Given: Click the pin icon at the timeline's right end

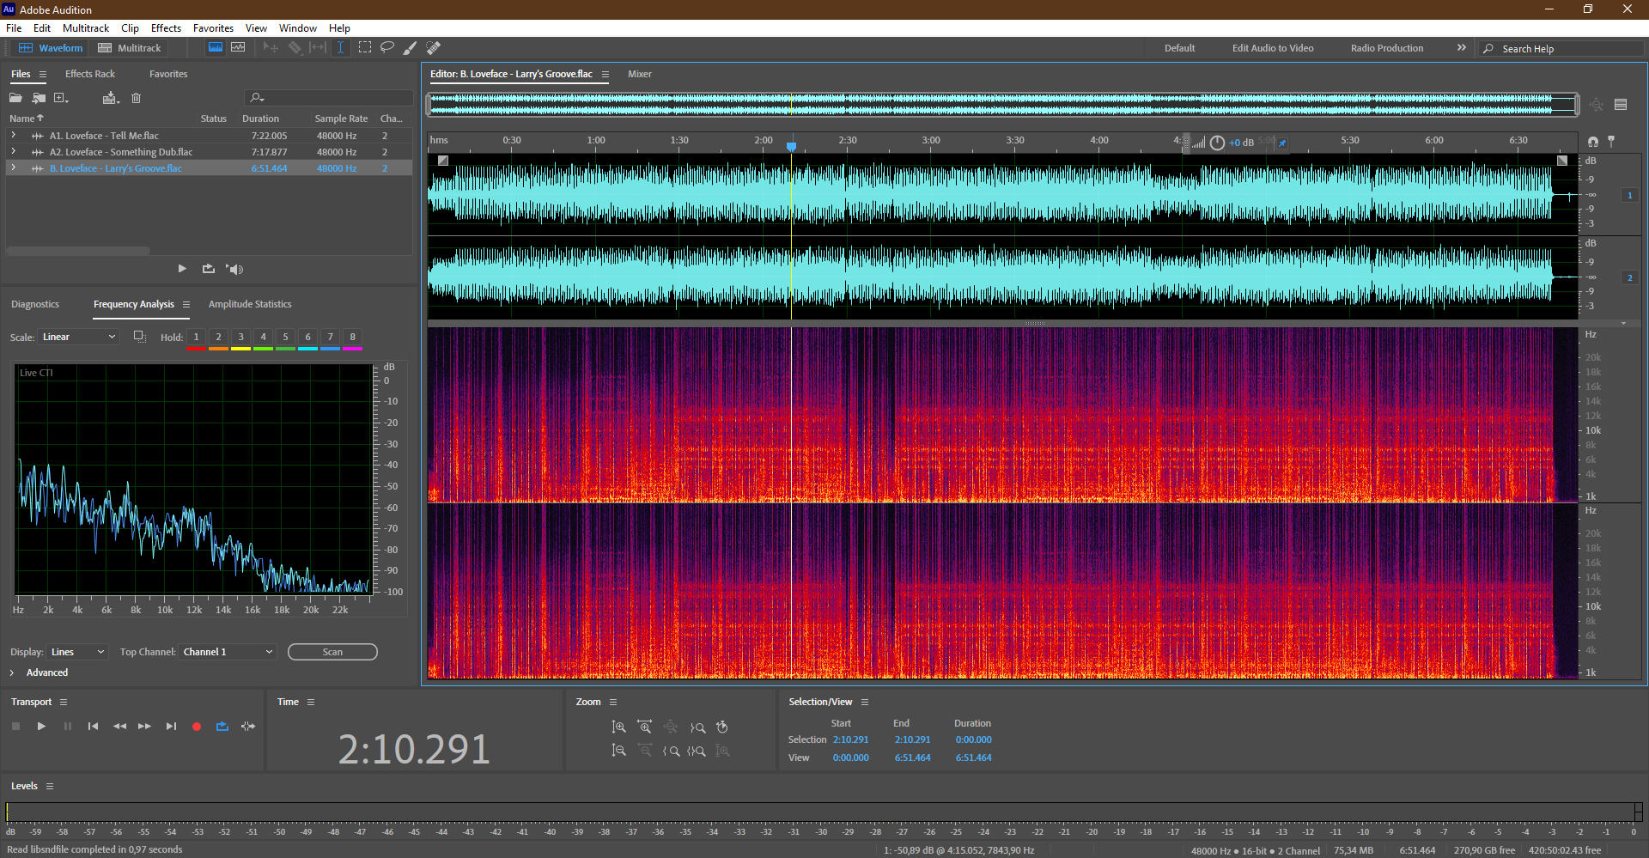Looking at the screenshot, I should (1611, 141).
